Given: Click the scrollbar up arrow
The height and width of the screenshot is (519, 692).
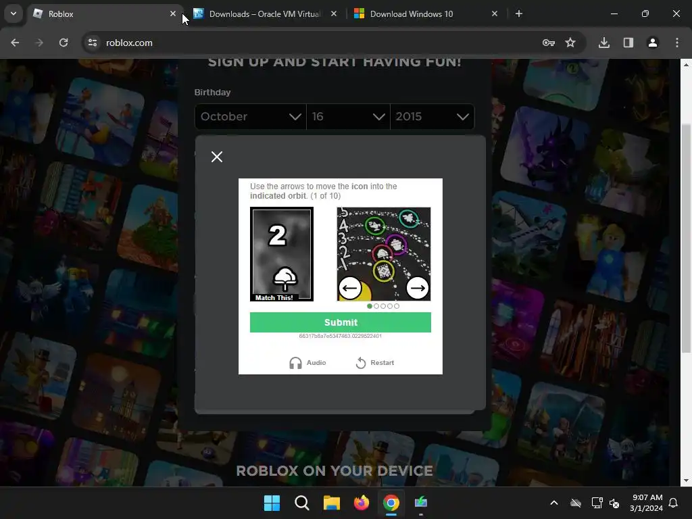Looking at the screenshot, I should click(x=686, y=64).
